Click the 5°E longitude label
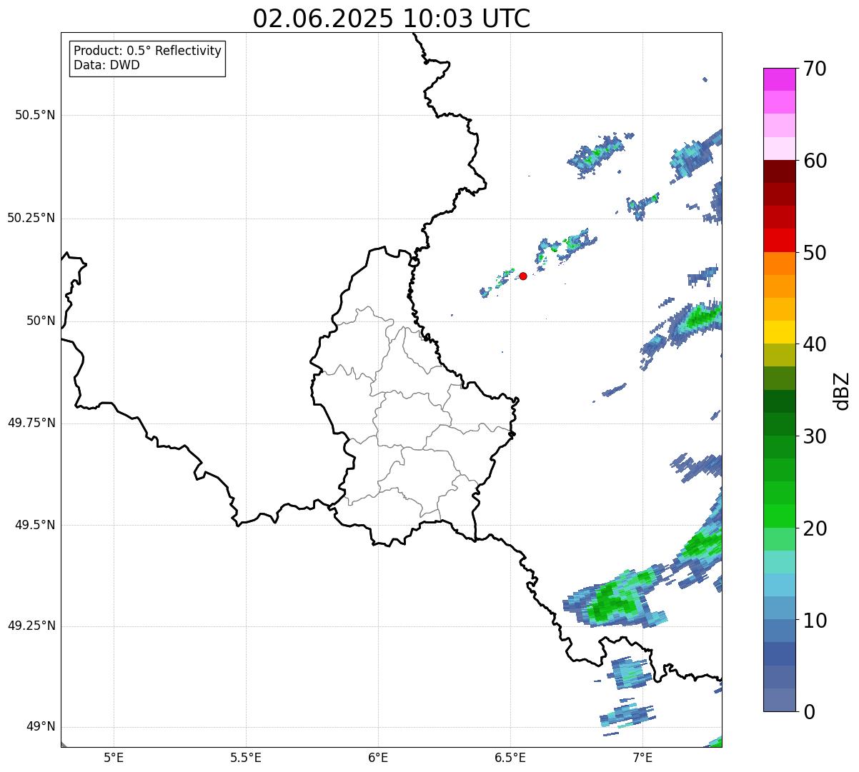859x772 pixels. click(114, 757)
